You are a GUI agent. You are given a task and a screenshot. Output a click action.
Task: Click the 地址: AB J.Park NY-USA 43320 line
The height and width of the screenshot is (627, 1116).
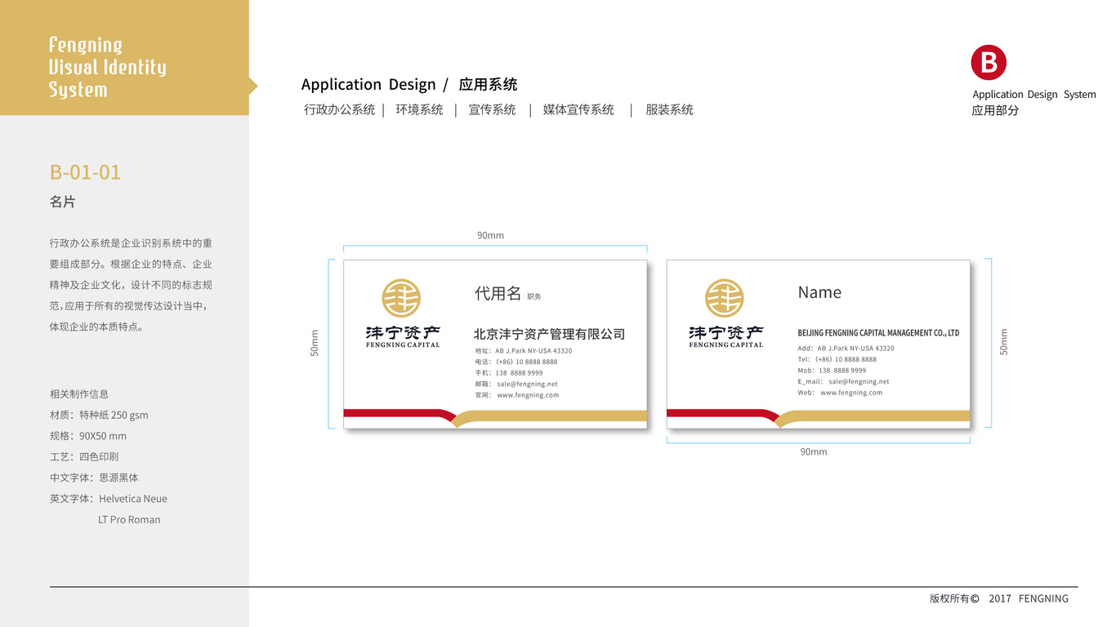524,351
